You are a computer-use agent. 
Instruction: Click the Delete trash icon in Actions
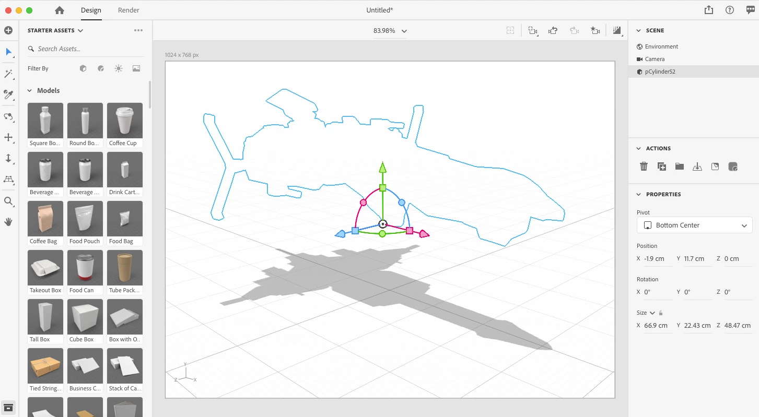[644, 166]
